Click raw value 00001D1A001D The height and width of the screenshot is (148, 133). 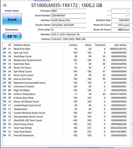tap(118, 94)
